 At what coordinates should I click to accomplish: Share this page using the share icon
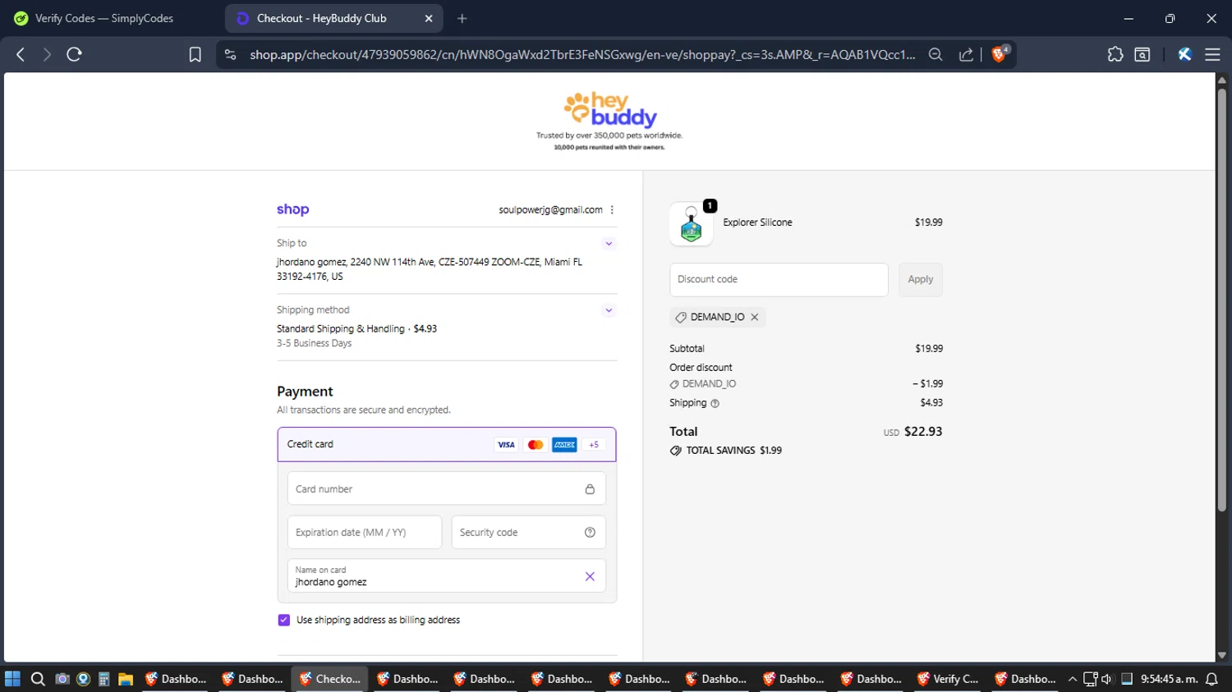pos(966,54)
